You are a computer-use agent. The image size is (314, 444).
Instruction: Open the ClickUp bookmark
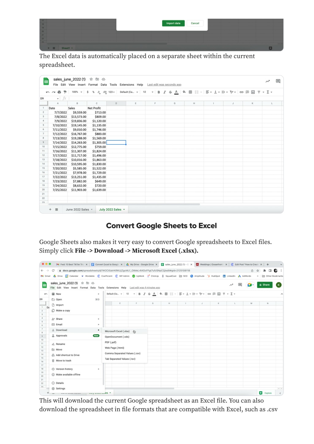coord(153,276)
